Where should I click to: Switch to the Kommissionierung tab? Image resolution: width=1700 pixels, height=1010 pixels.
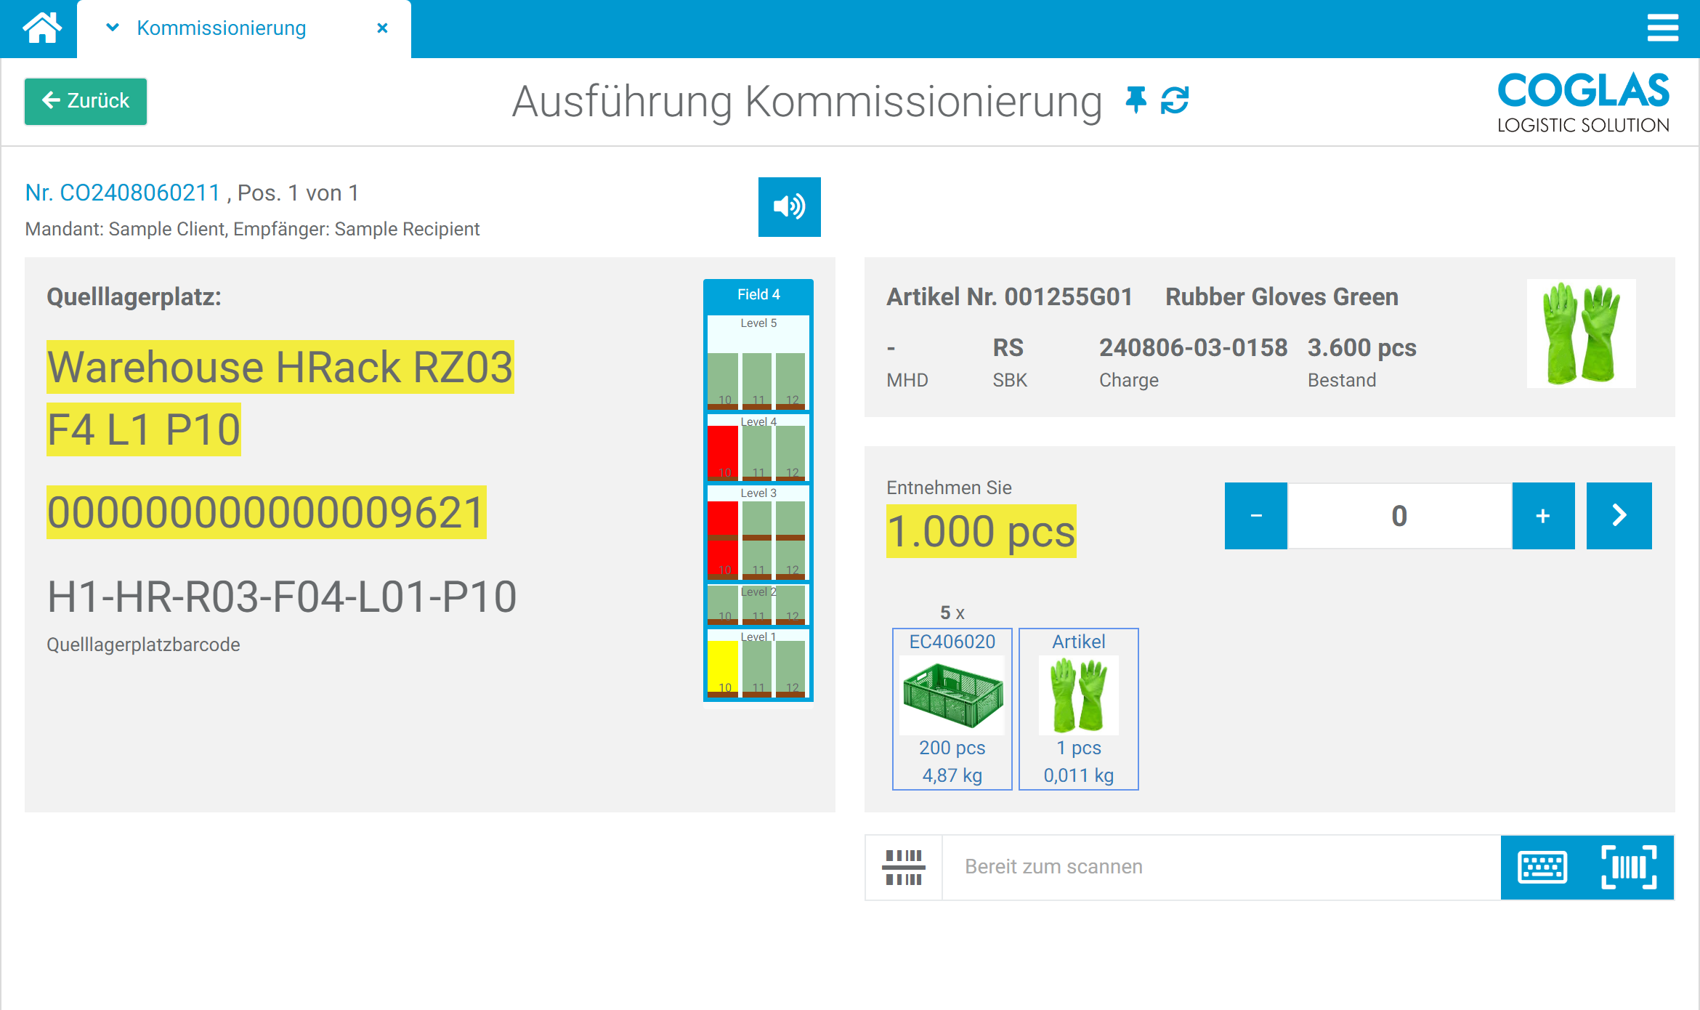[x=222, y=28]
